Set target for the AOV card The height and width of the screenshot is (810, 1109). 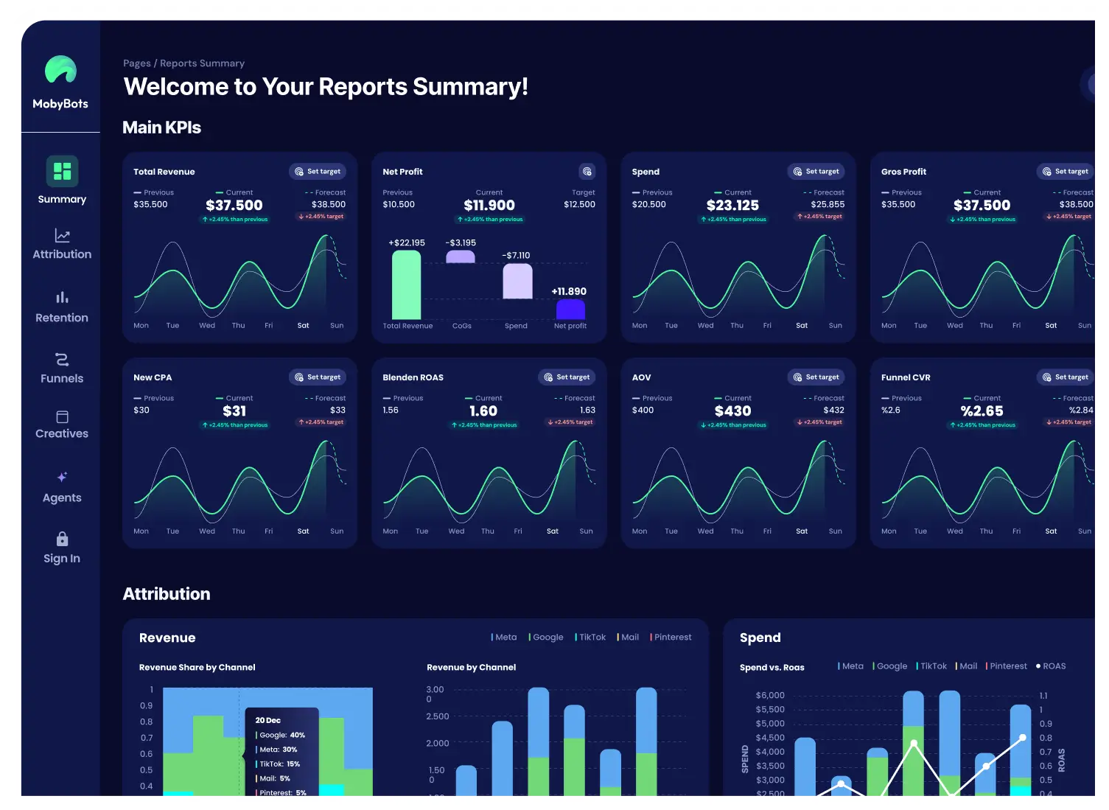[816, 377]
